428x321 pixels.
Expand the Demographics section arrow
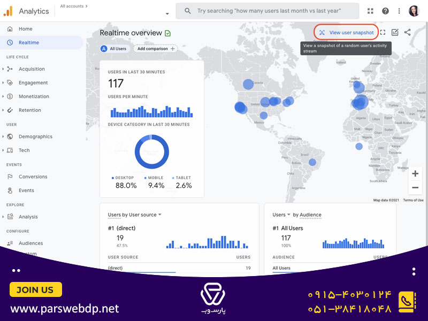(x=3, y=136)
